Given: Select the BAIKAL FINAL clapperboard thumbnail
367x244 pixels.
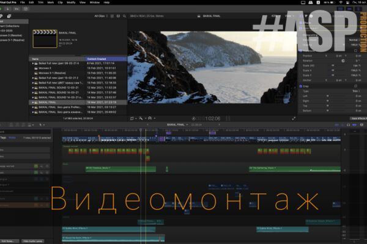Looking at the screenshot, I should click(45, 39).
